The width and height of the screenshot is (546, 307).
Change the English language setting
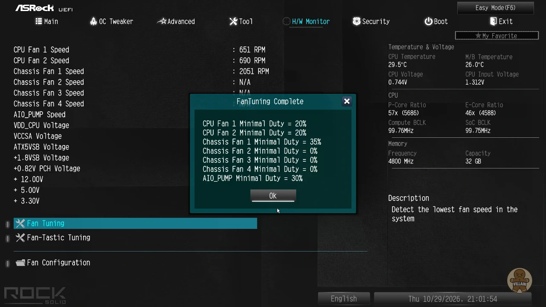[344, 298]
